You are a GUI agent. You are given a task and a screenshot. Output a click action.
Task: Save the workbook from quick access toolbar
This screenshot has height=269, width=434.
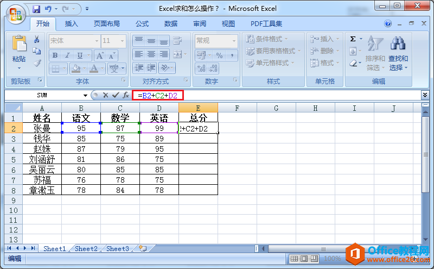[x=36, y=9]
